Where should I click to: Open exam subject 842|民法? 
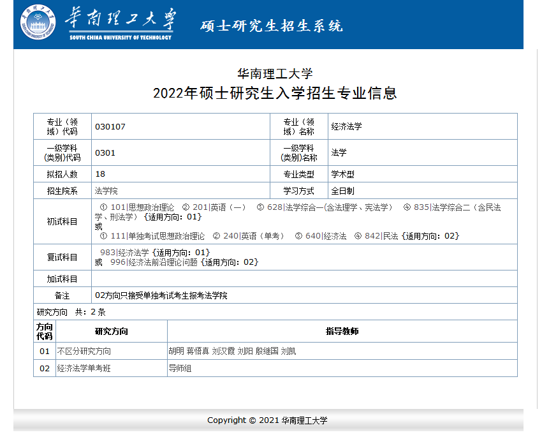click(x=381, y=236)
